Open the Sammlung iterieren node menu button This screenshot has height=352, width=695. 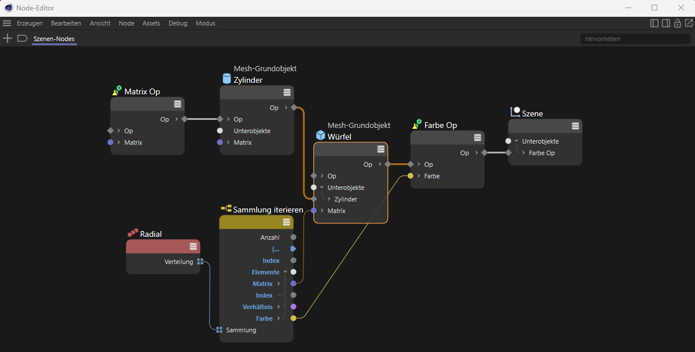point(287,222)
